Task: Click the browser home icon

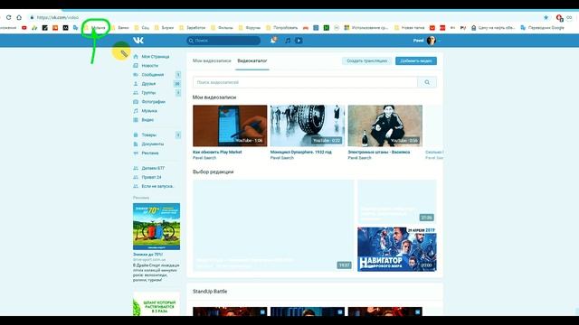Action: 19,17
